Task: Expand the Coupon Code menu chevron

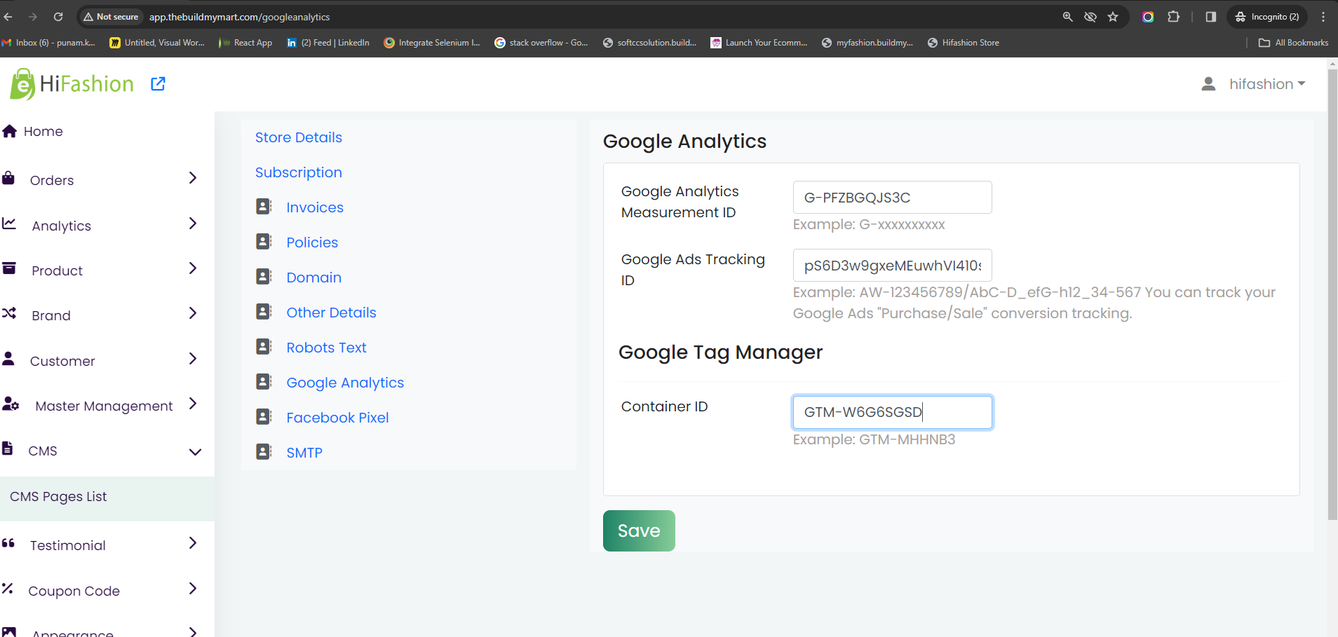Action: (x=193, y=589)
